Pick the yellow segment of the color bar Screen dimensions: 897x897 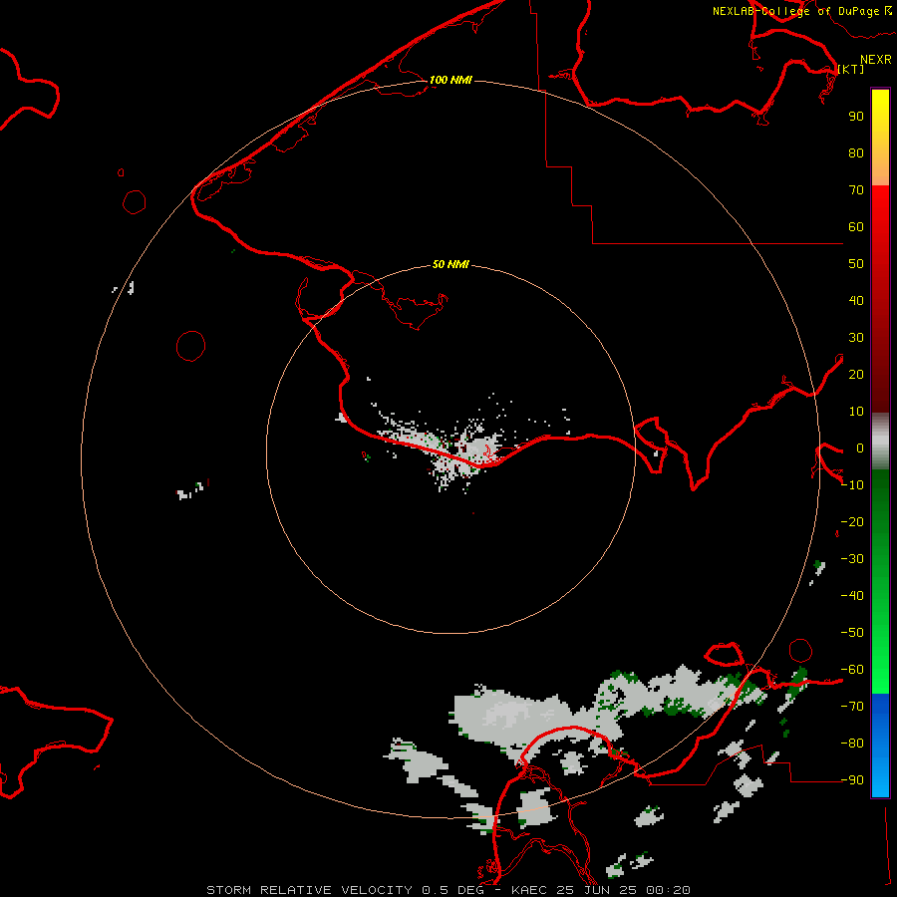pos(880,138)
